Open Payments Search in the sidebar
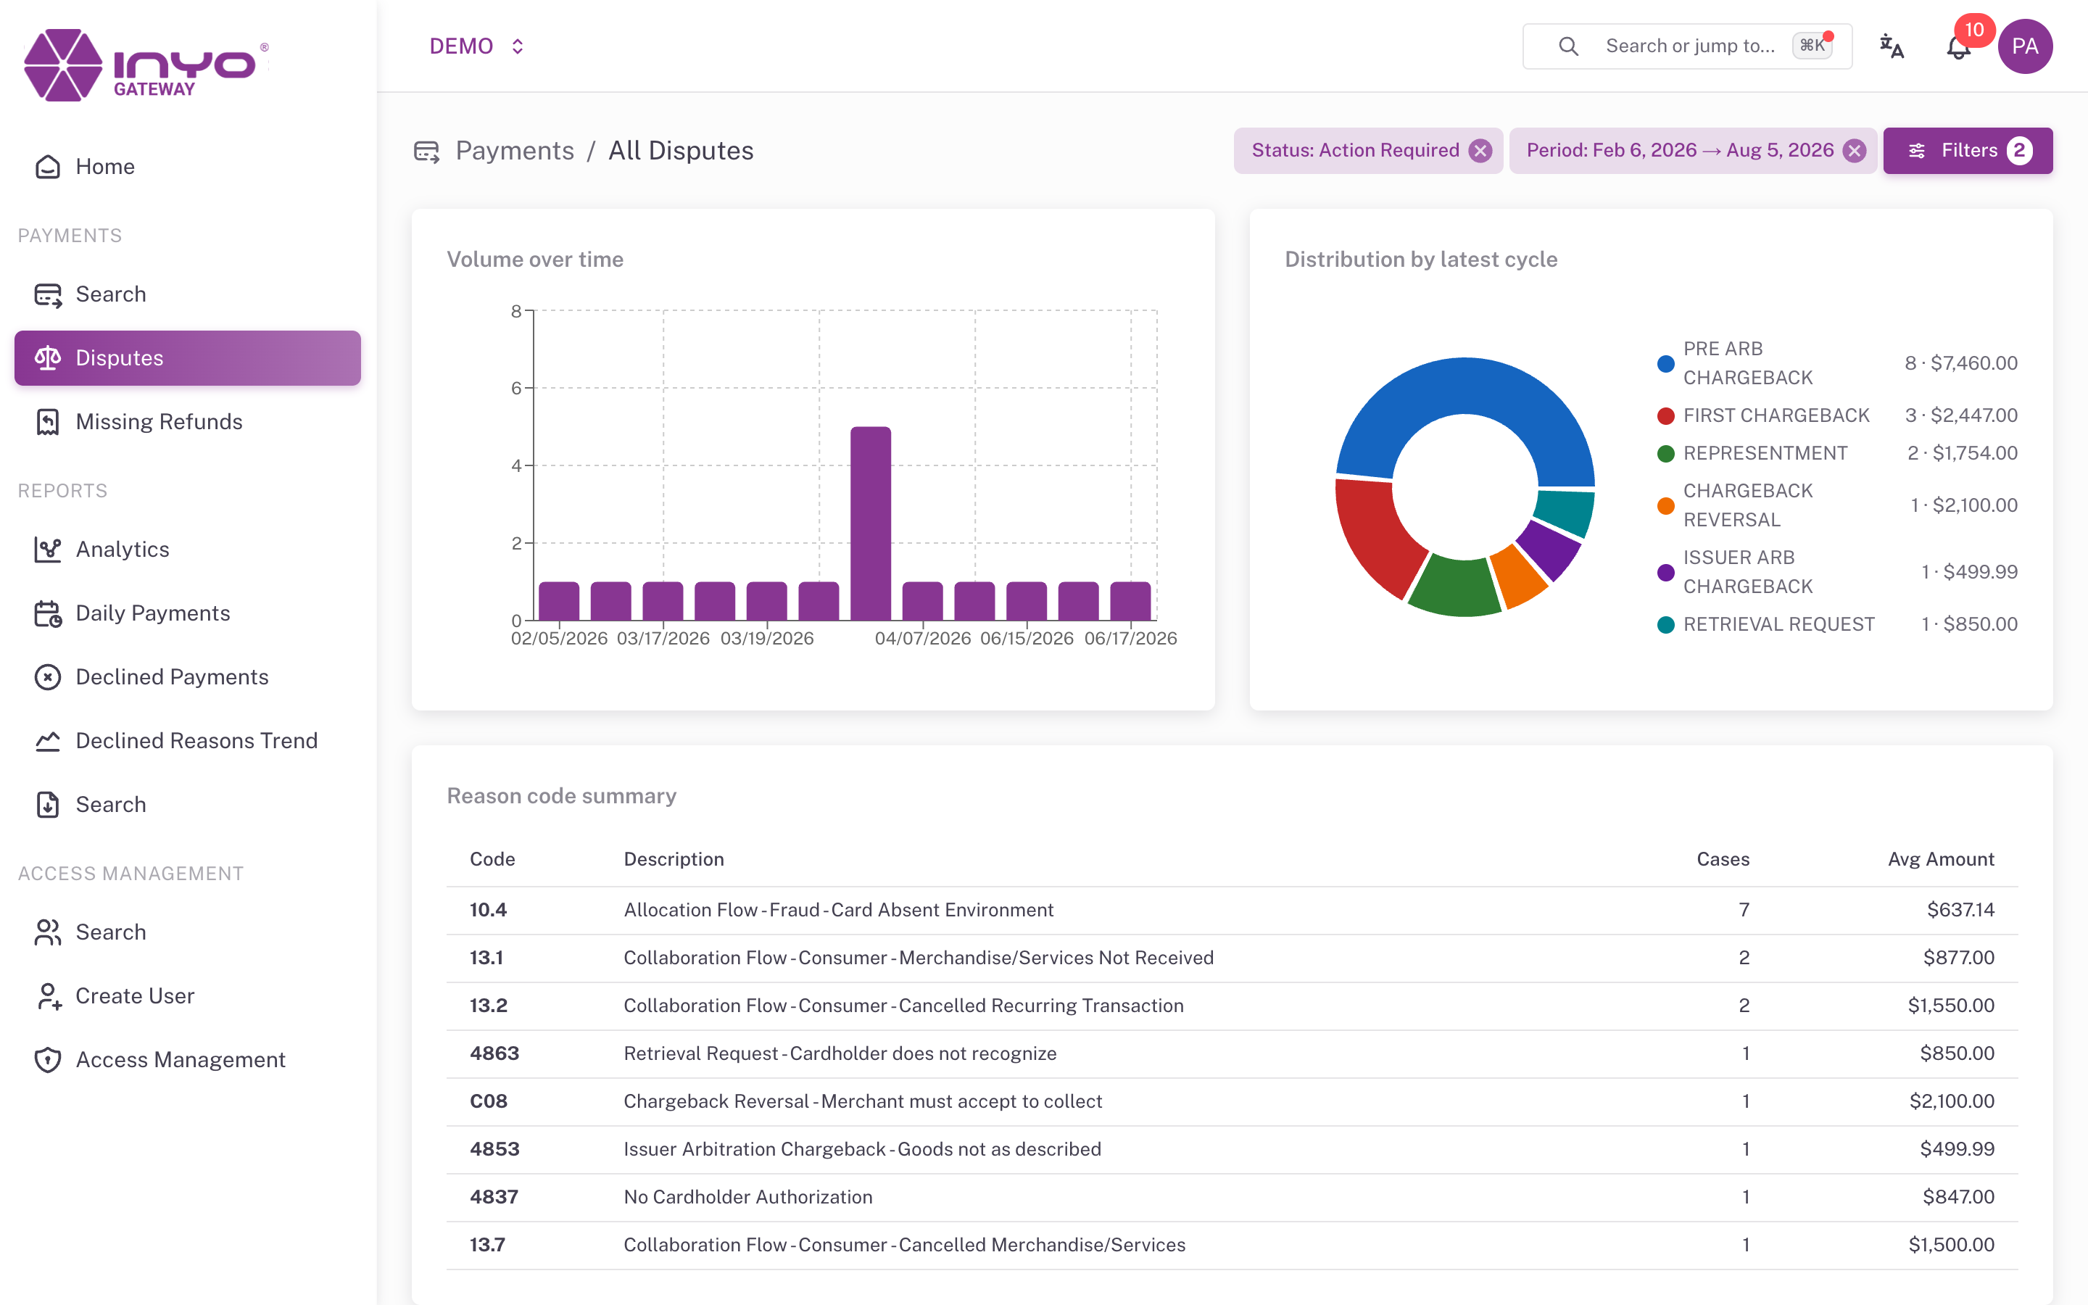This screenshot has width=2088, height=1305. point(187,294)
